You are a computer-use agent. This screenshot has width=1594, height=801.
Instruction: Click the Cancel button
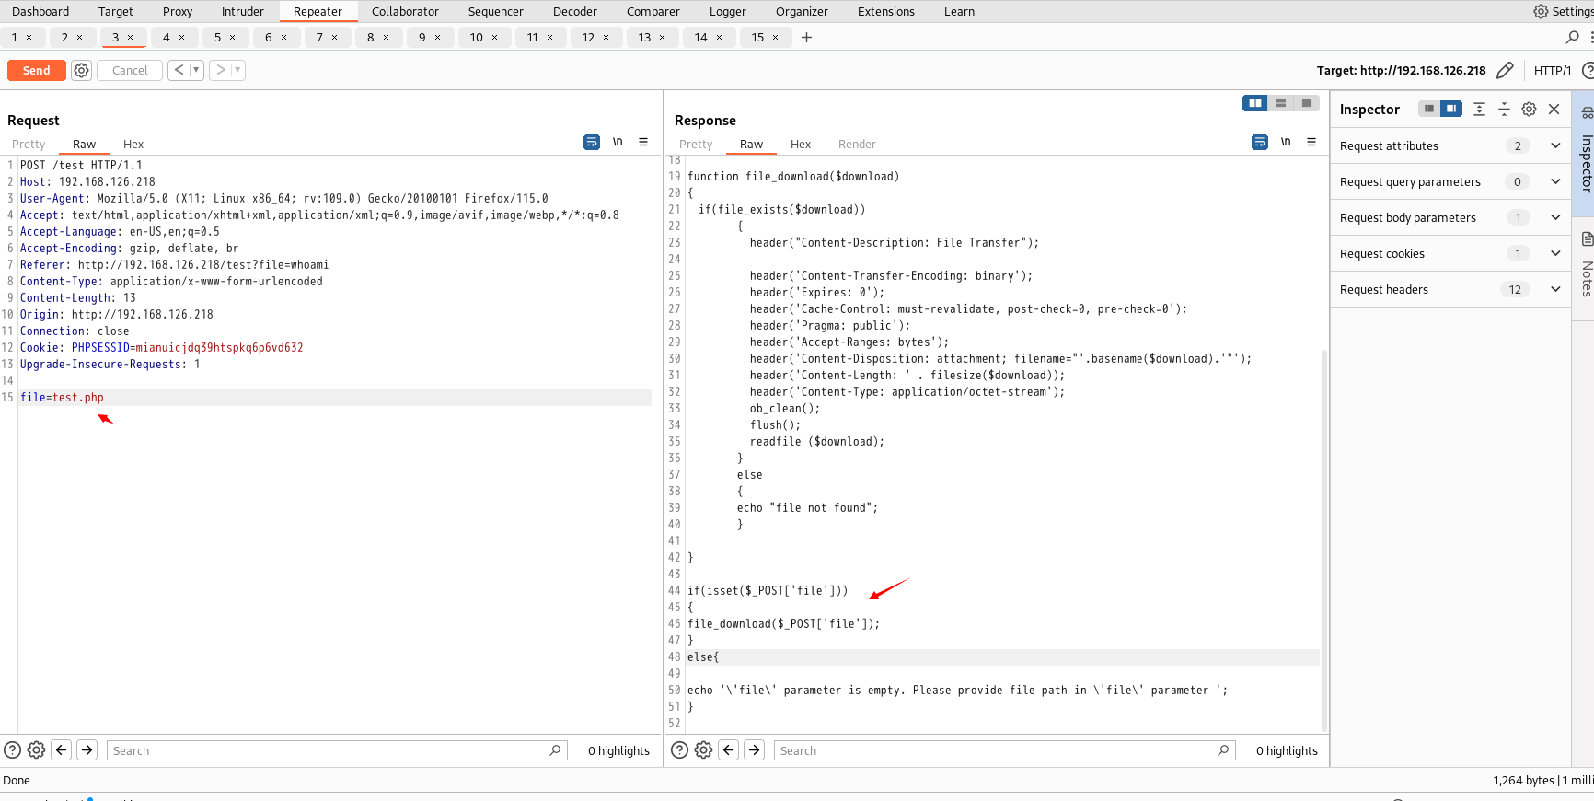[x=130, y=70]
